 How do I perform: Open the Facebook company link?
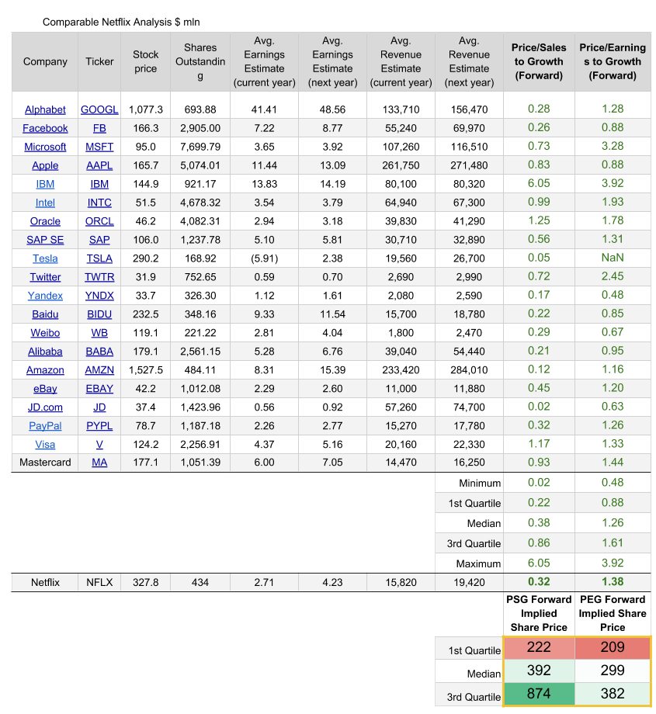pos(45,128)
